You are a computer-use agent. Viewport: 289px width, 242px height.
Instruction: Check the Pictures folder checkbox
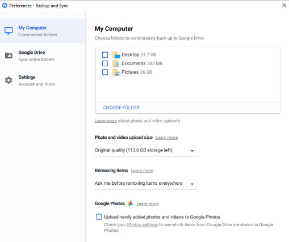click(105, 72)
